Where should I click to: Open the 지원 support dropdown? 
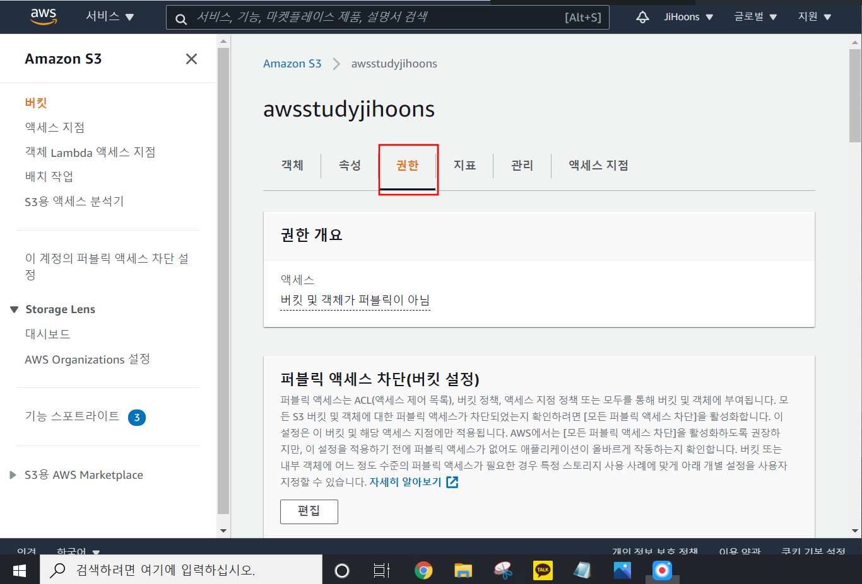pyautogui.click(x=815, y=17)
